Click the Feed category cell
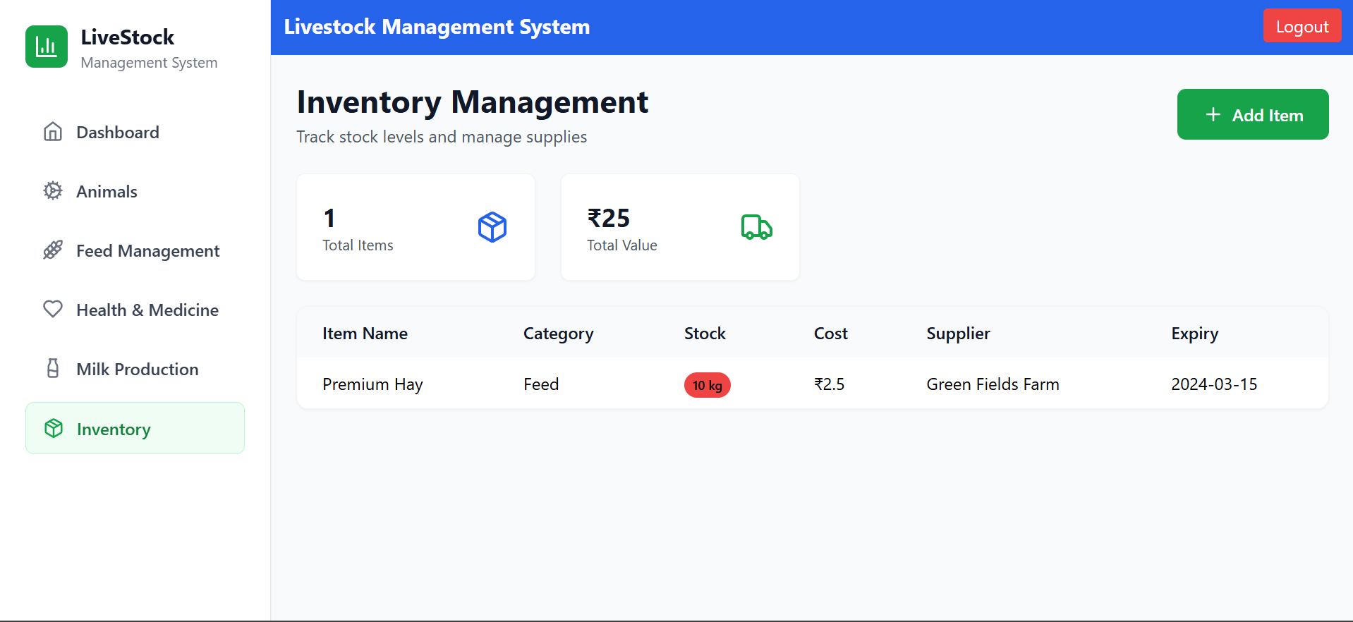This screenshot has height=622, width=1353. pyautogui.click(x=541, y=384)
